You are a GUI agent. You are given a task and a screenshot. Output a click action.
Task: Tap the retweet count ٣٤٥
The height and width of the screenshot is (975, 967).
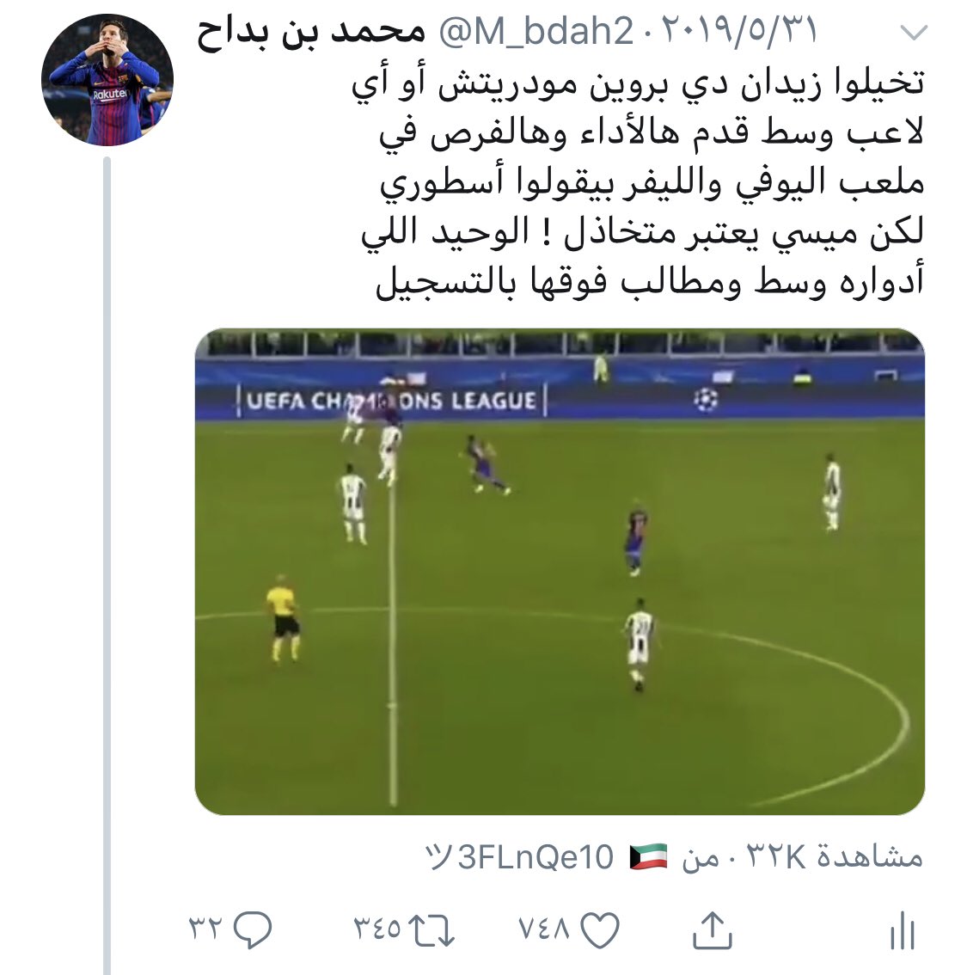[377, 929]
